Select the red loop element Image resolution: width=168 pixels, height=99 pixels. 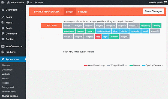[98, 37]
